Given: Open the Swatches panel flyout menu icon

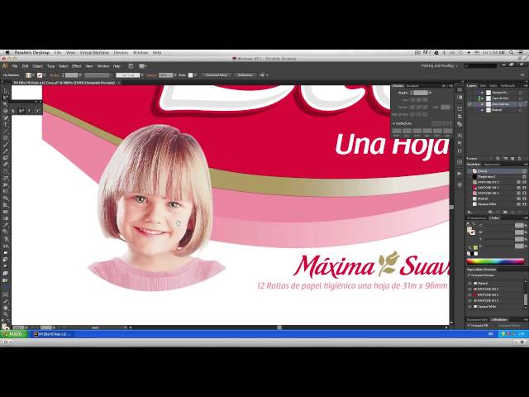Looking at the screenshot, I should pos(526,165).
